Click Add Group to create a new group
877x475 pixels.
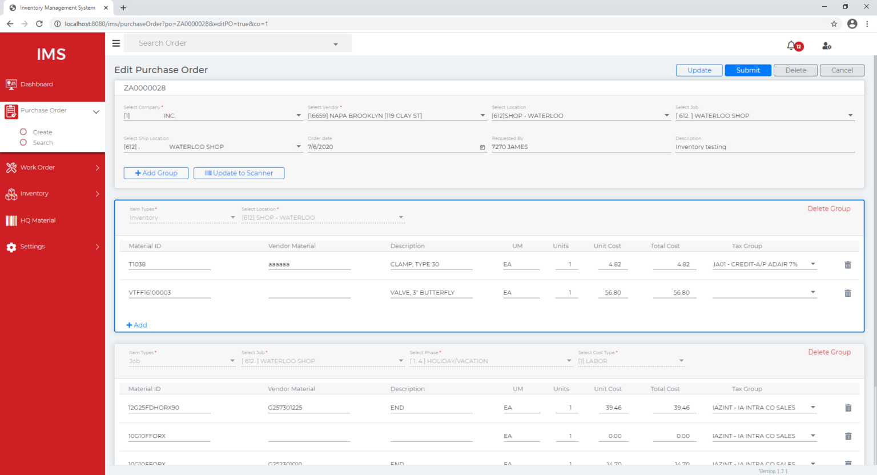tap(156, 173)
